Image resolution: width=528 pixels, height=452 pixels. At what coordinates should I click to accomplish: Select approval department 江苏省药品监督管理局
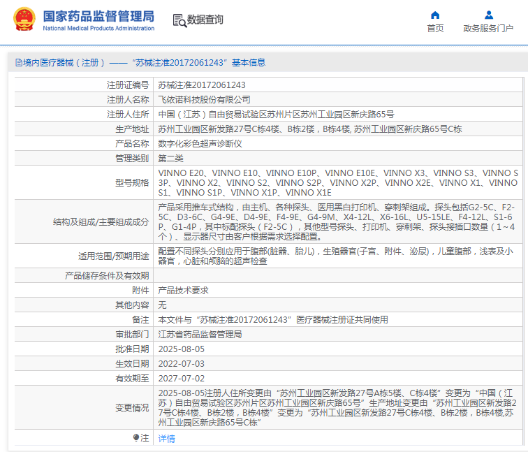pos(200,335)
